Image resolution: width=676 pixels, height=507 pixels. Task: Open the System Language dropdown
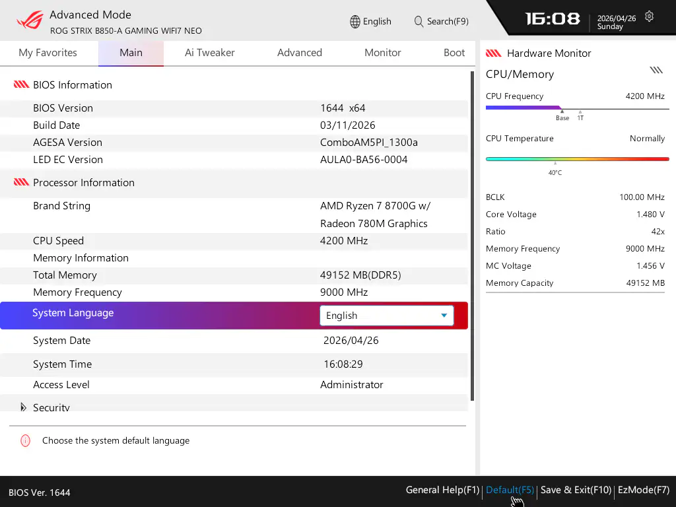[x=387, y=316]
